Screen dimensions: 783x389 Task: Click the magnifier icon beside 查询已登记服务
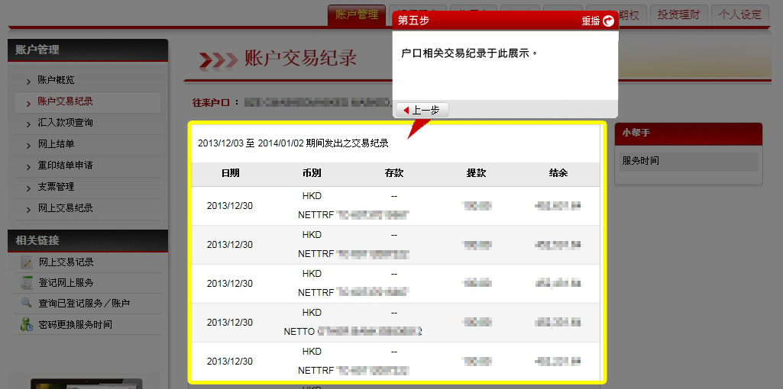tap(26, 304)
